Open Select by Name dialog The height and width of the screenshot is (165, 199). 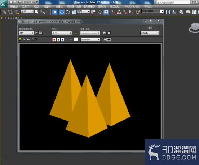[x=43, y=12]
